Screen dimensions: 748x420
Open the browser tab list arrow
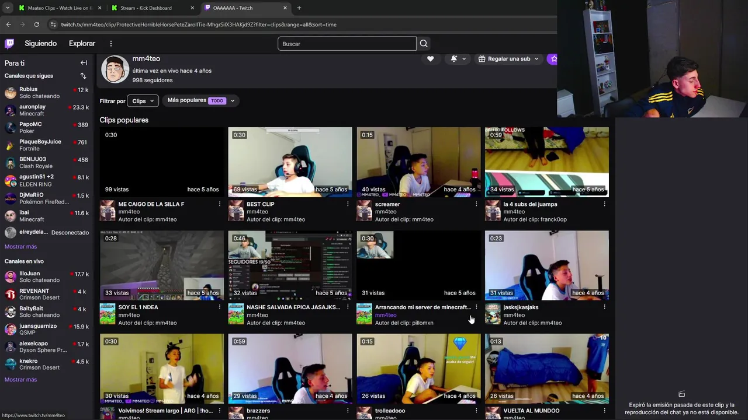pyautogui.click(x=8, y=8)
